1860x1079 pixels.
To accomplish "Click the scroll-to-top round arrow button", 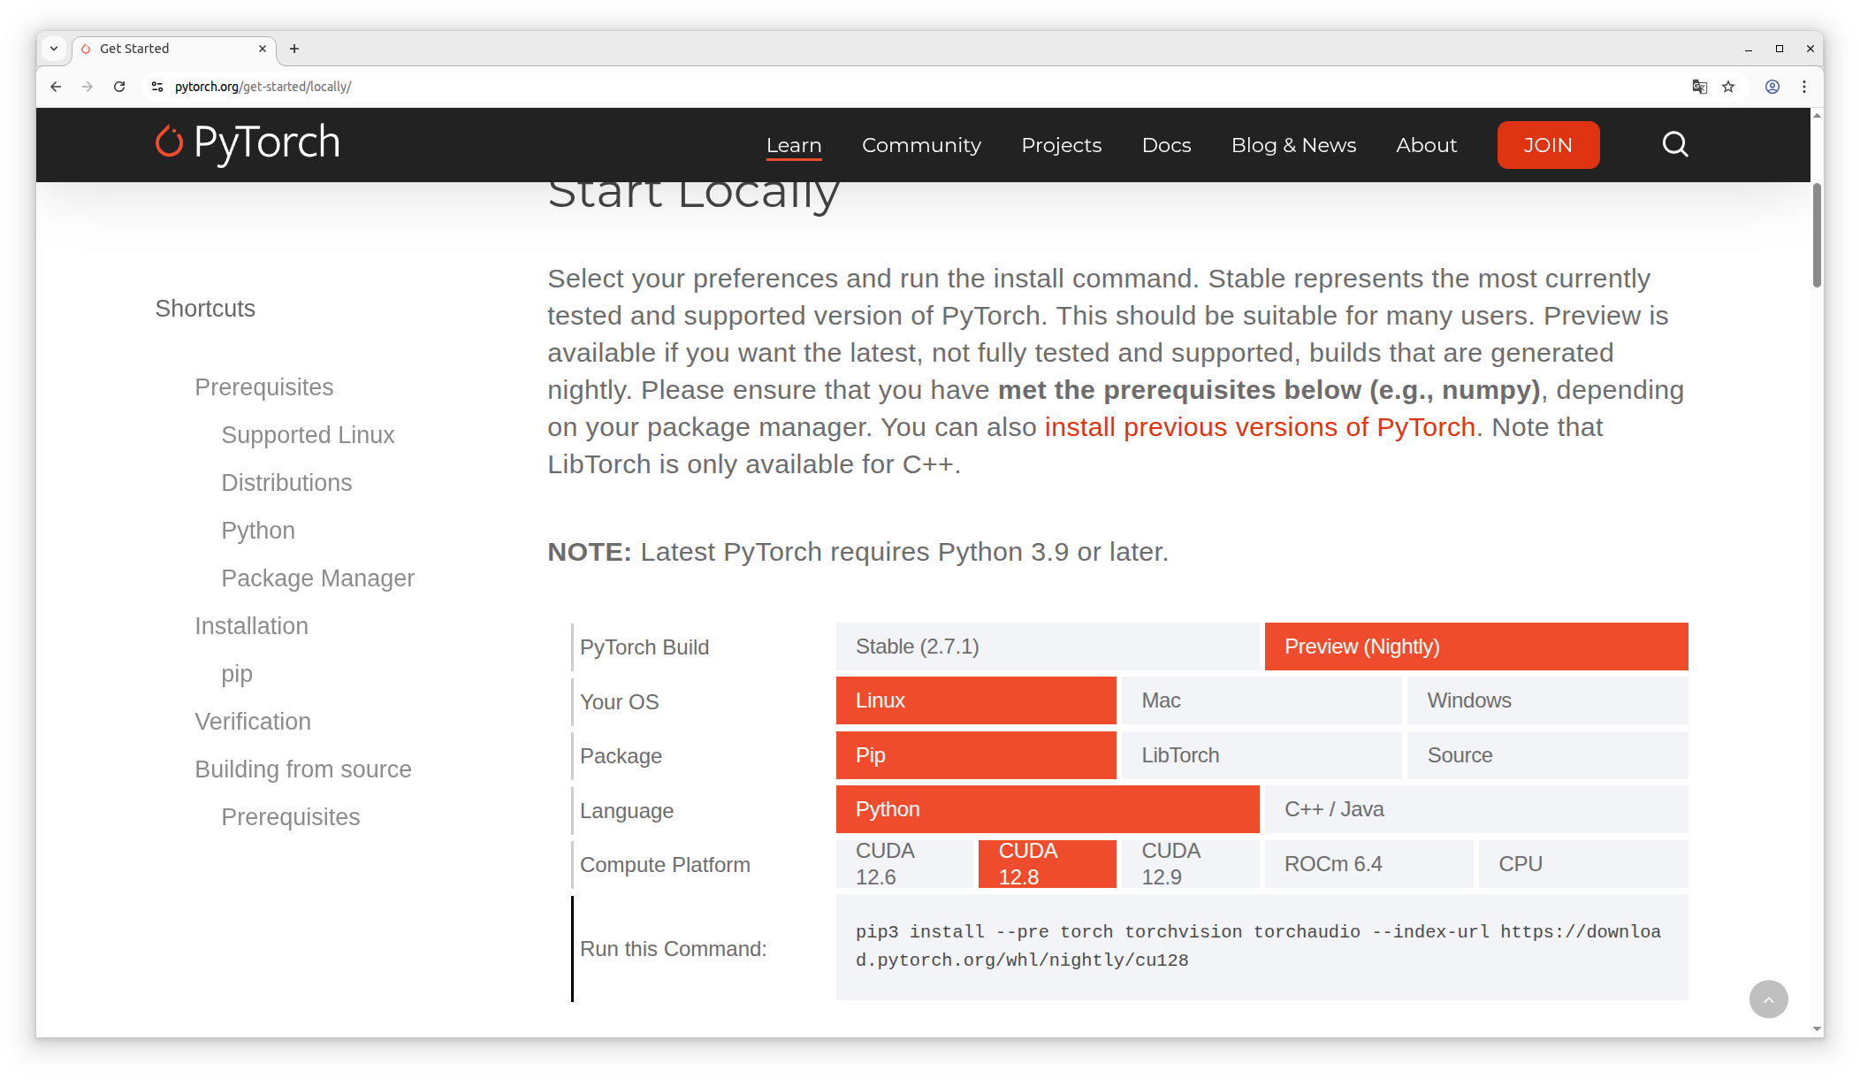I will [1768, 999].
